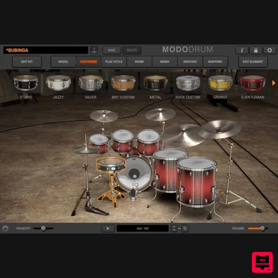
Task: Show more snares with orange arrow
Action: click(273, 83)
